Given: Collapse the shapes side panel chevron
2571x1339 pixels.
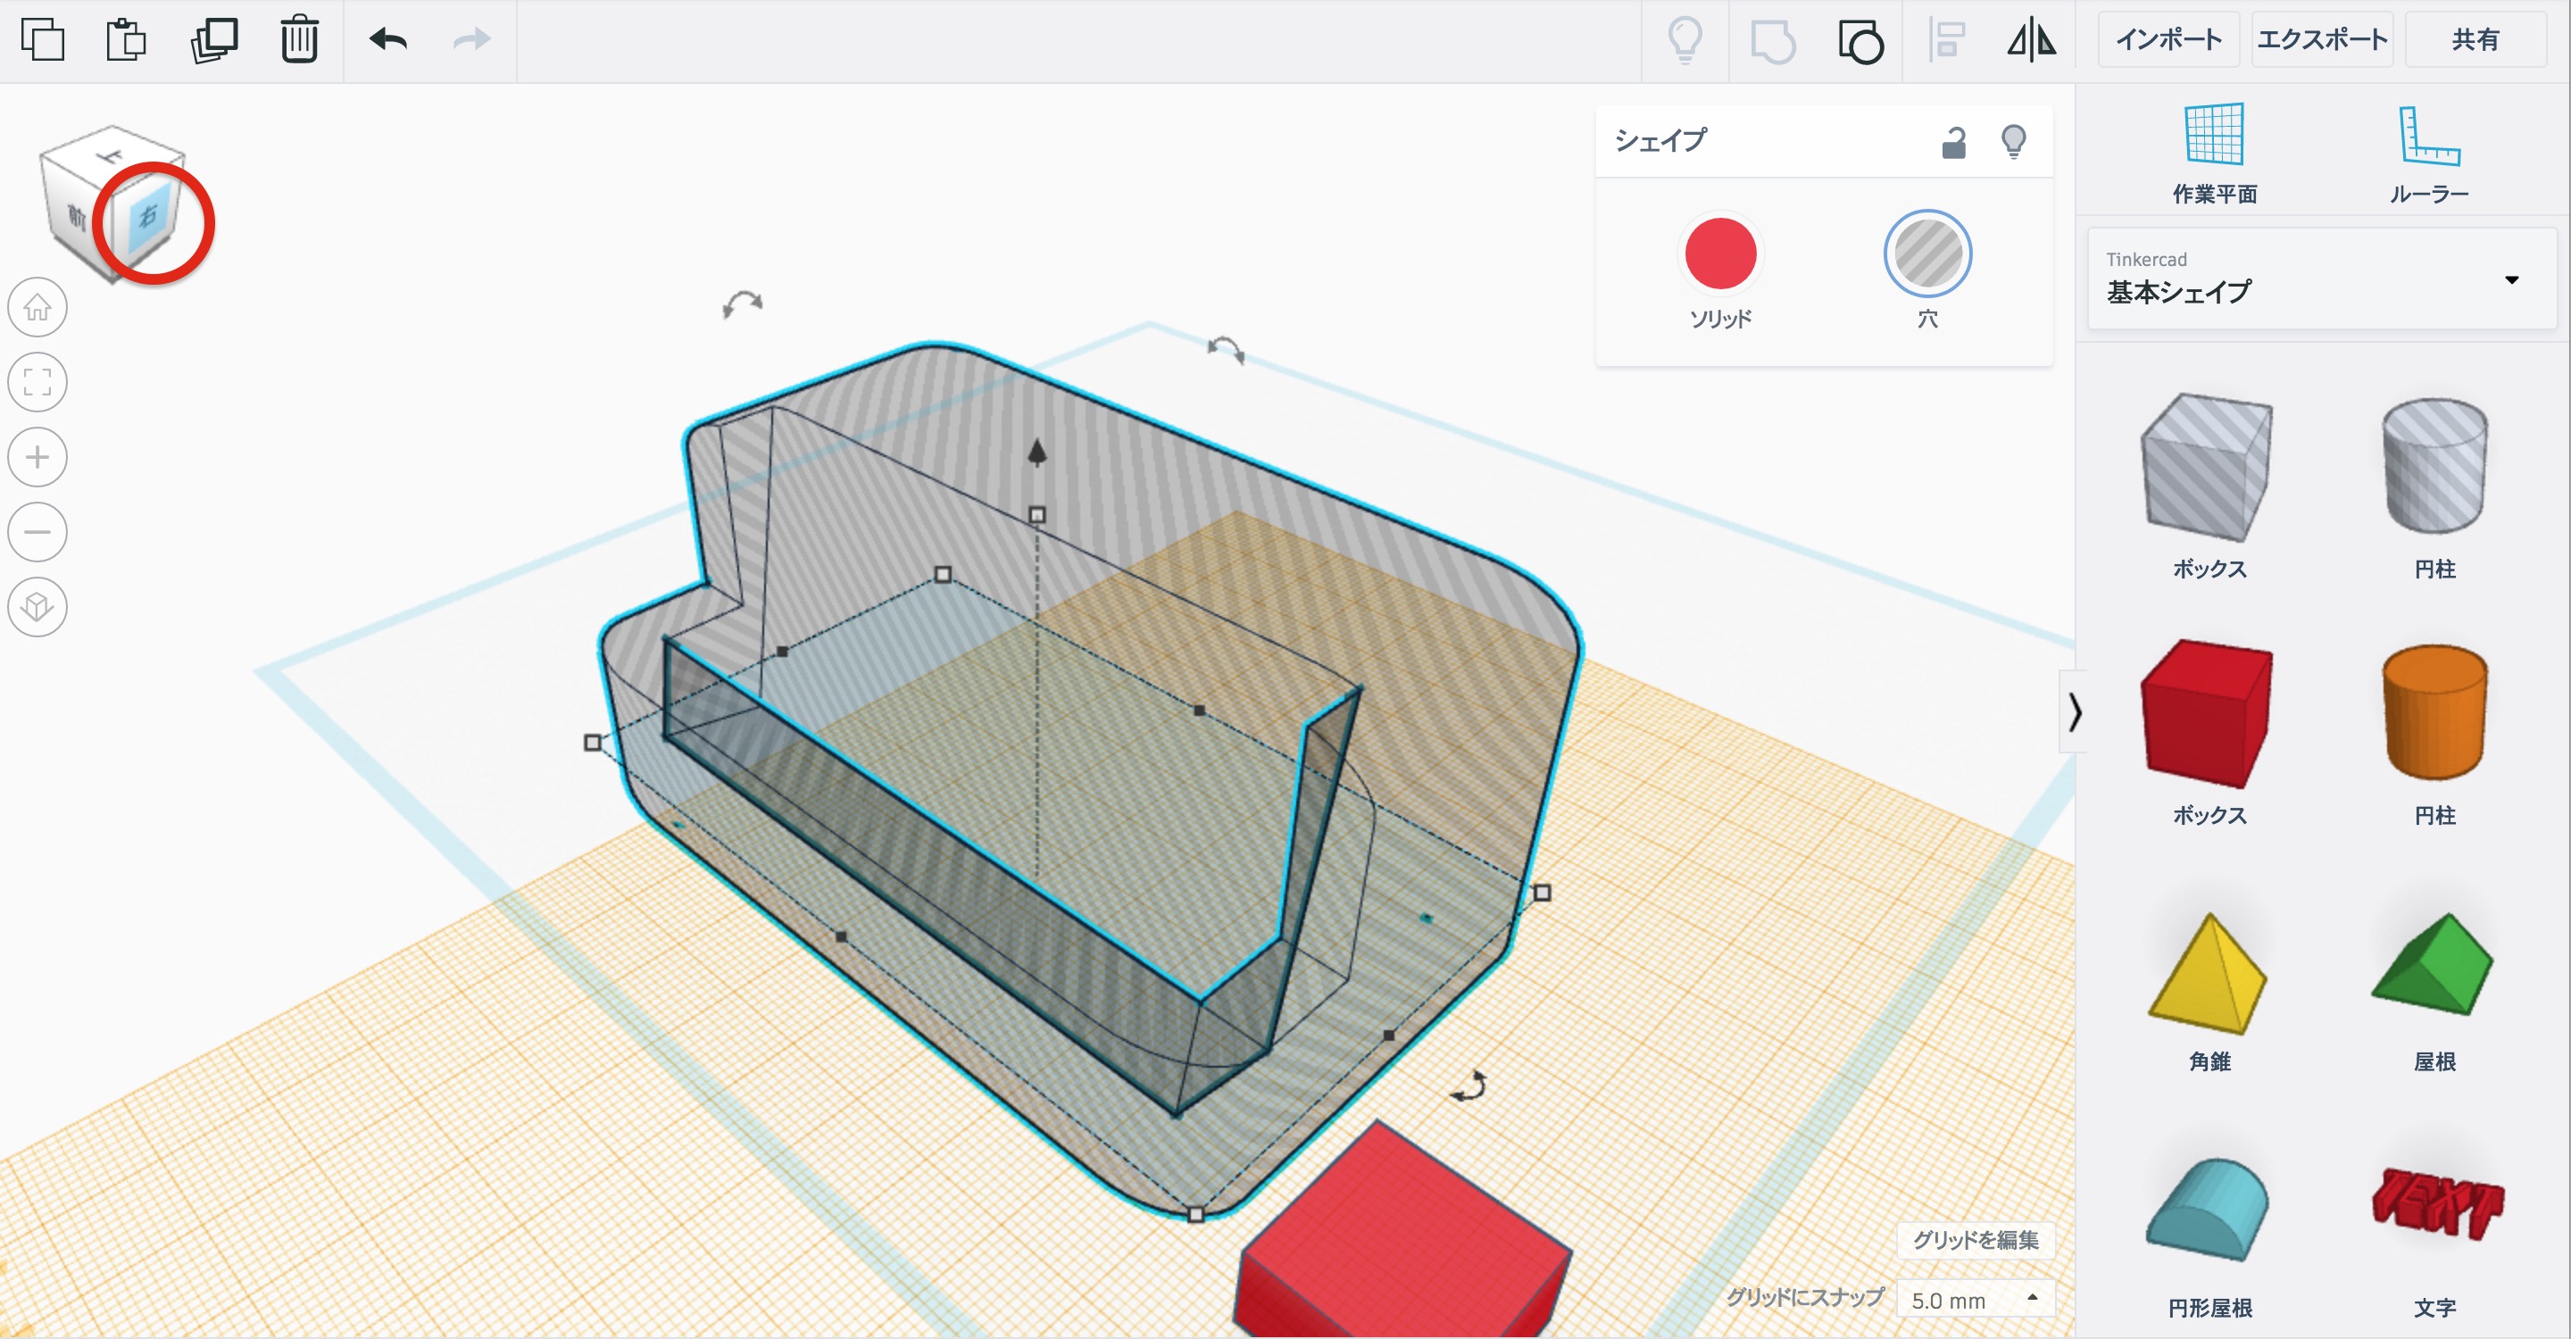Looking at the screenshot, I should (x=2075, y=712).
